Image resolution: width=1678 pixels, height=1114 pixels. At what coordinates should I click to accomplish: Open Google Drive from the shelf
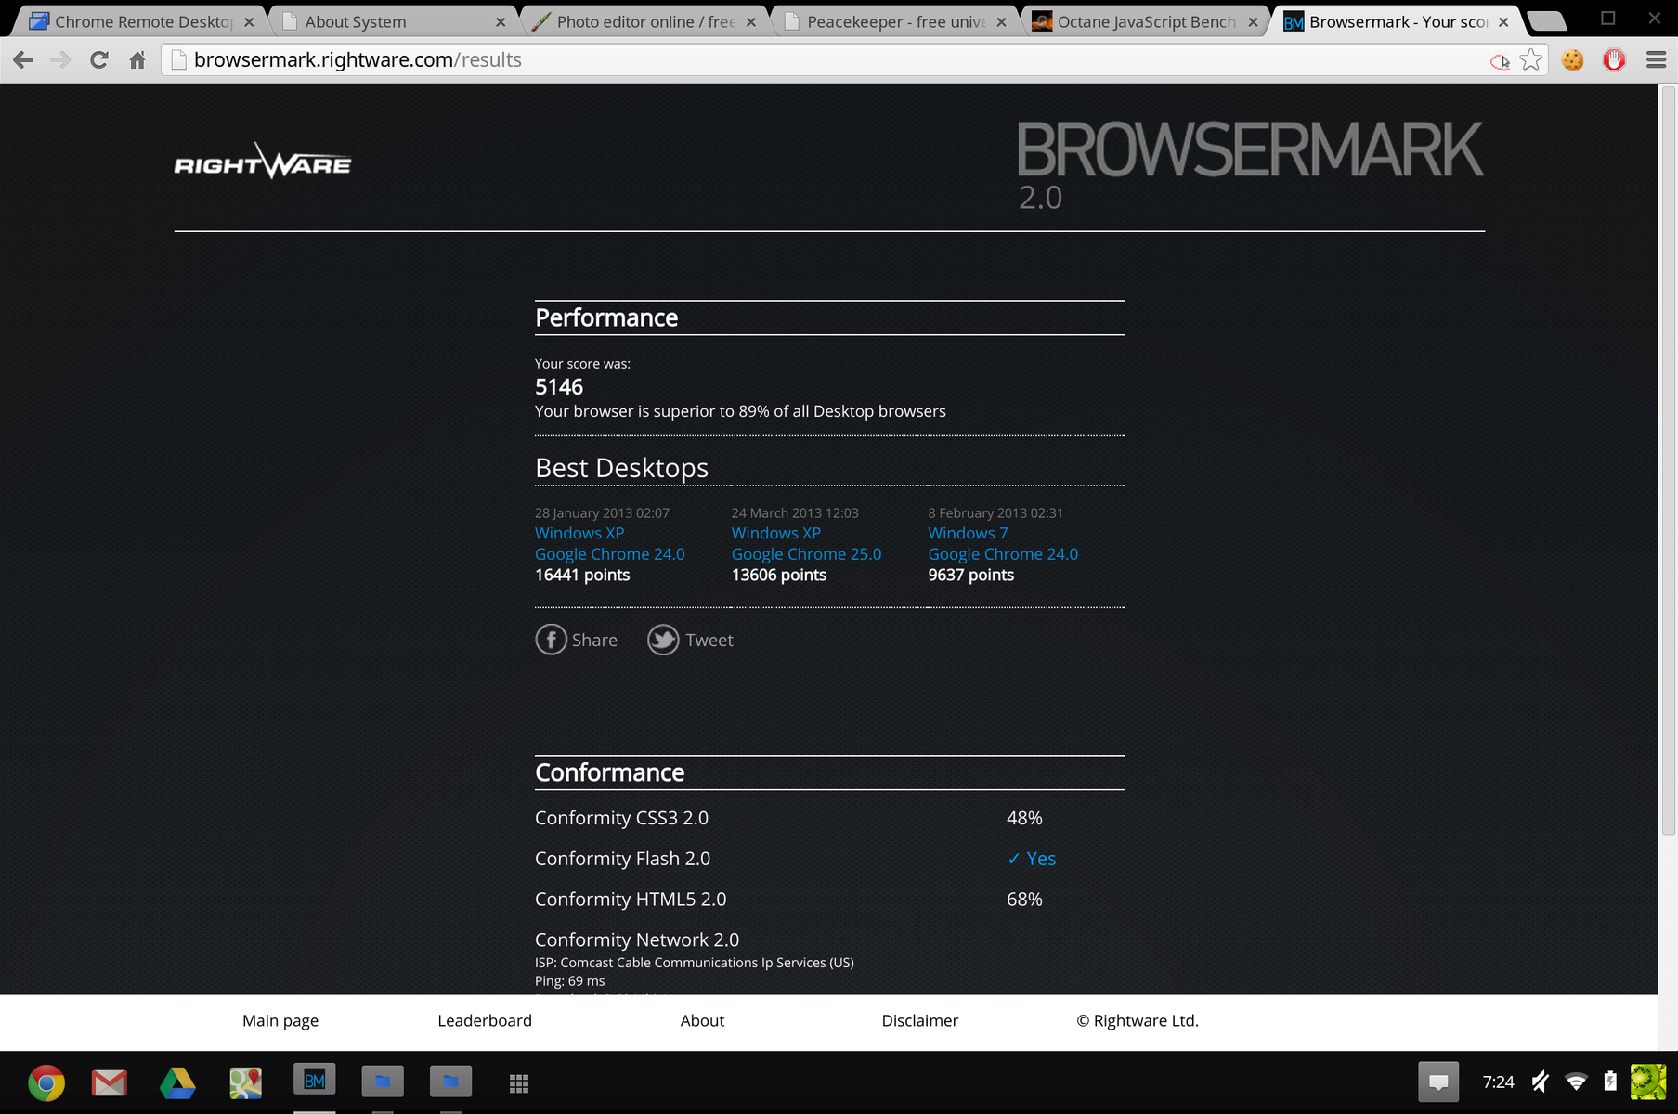tap(177, 1082)
